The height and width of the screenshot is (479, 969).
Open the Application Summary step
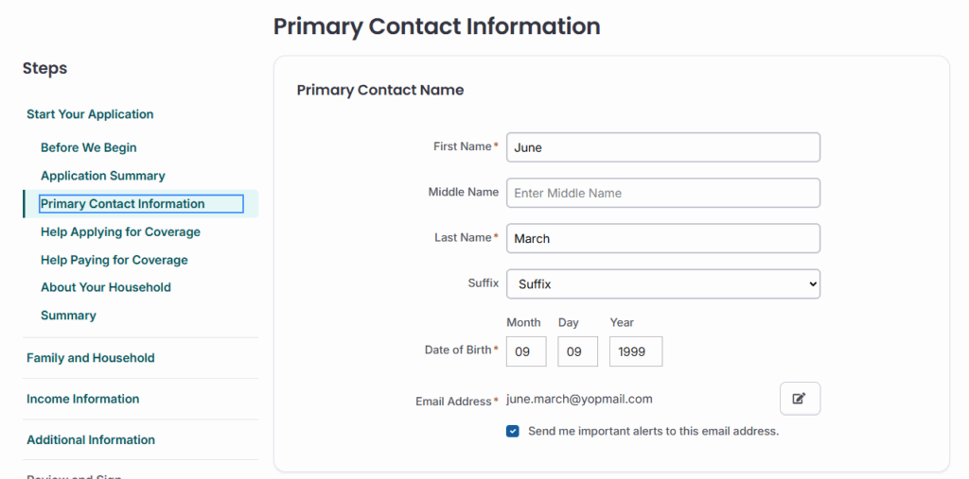tap(103, 176)
